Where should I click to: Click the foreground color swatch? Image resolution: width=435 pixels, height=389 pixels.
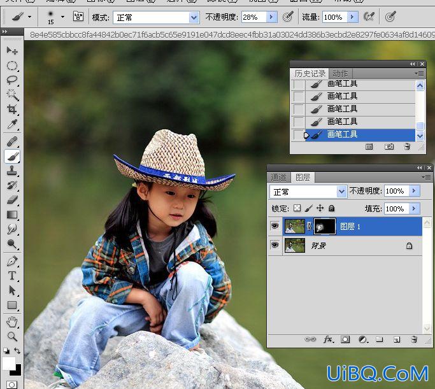click(8, 363)
